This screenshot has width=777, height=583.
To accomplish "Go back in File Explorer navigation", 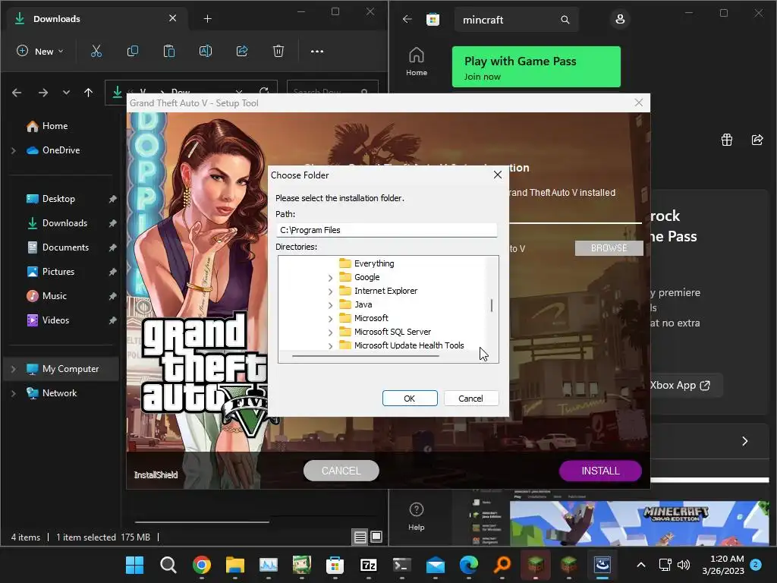I will (17, 93).
